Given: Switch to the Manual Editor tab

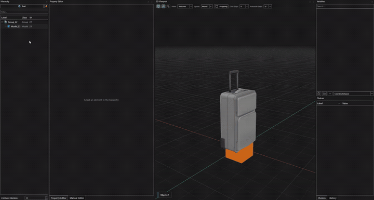Looking at the screenshot, I should (x=76, y=198).
